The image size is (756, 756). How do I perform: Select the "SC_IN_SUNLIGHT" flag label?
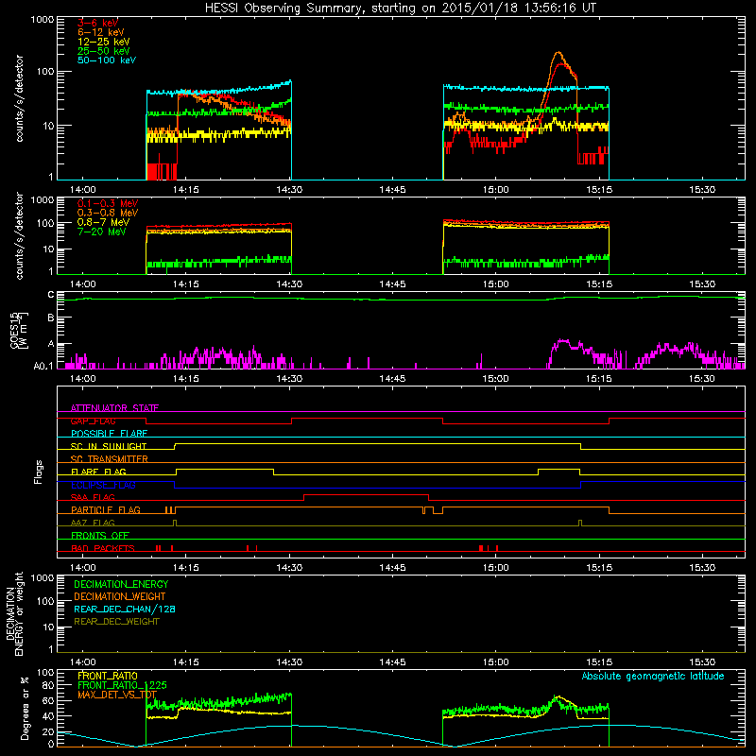(x=109, y=446)
